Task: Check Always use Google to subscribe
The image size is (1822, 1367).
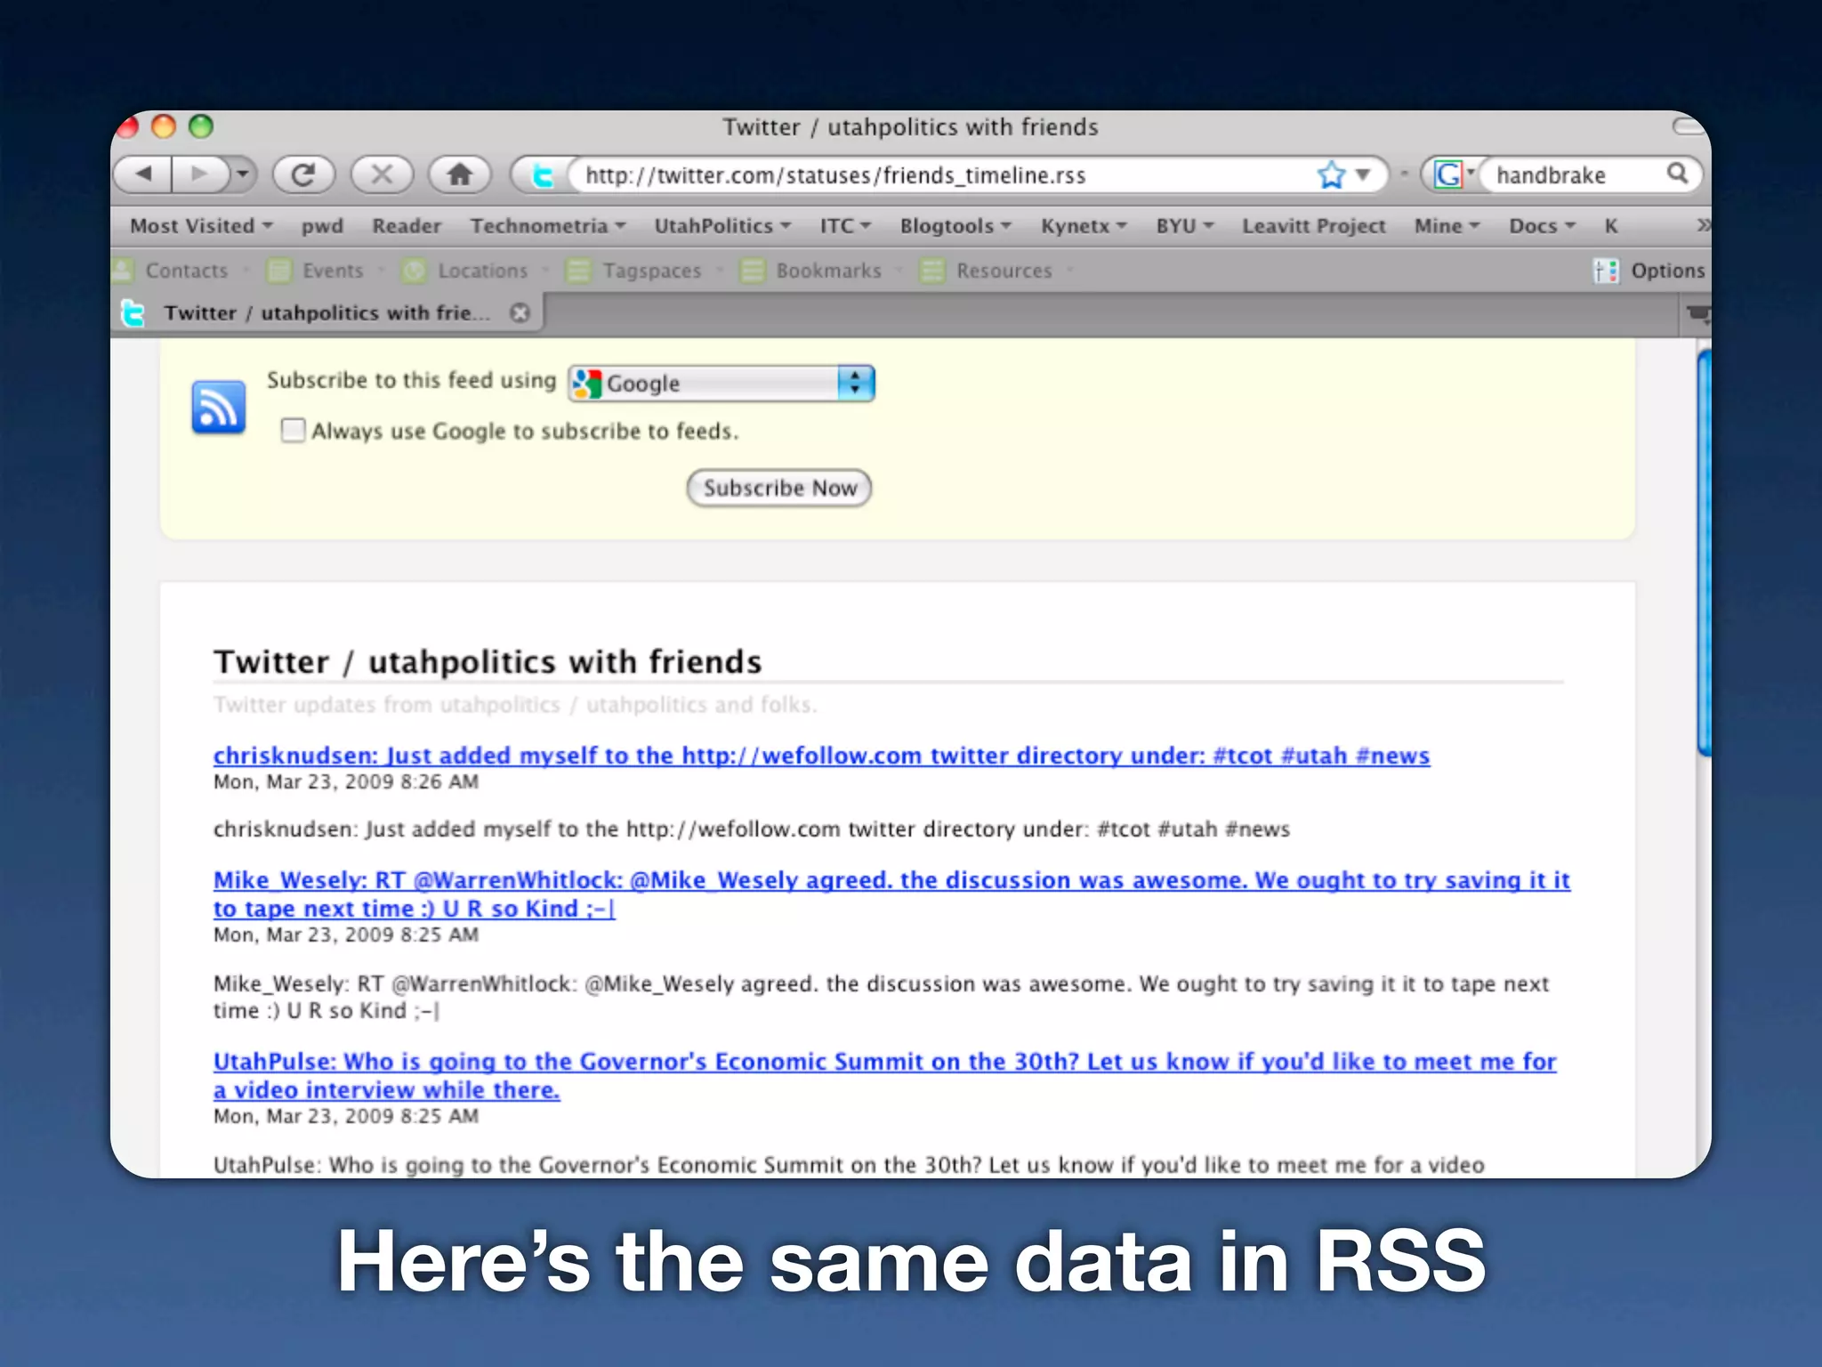Action: [293, 431]
